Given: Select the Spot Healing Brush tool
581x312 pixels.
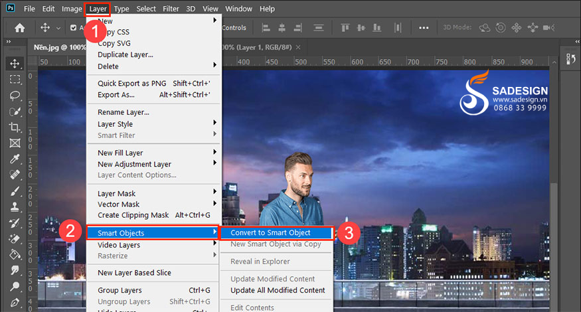Looking at the screenshot, I should pos(15,175).
